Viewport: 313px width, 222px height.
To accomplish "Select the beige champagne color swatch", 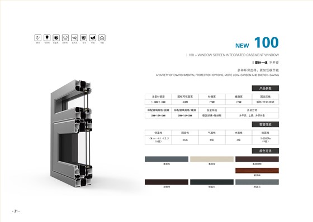I will point(212,159).
